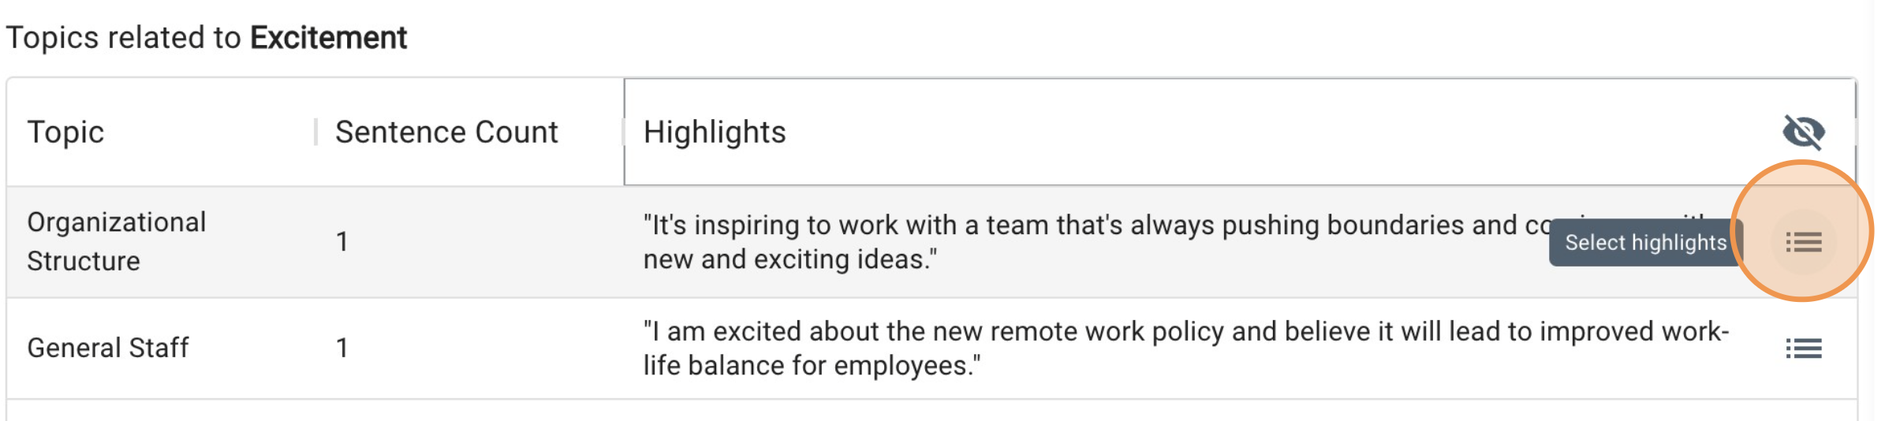Click the "Topics related to" heading text
Image resolution: width=1885 pixels, height=421 pixels.
[123, 38]
